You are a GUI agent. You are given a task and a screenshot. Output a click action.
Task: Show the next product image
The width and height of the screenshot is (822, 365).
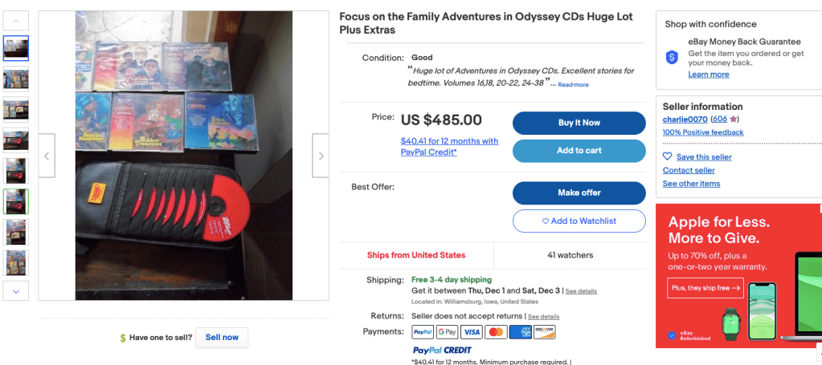(321, 156)
